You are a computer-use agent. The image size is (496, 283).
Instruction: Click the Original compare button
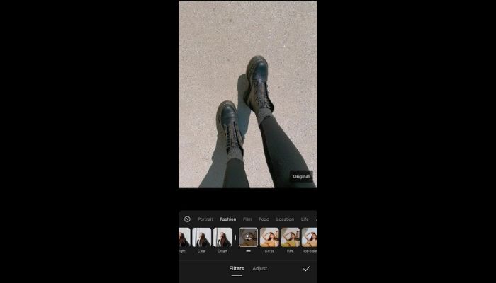click(301, 177)
